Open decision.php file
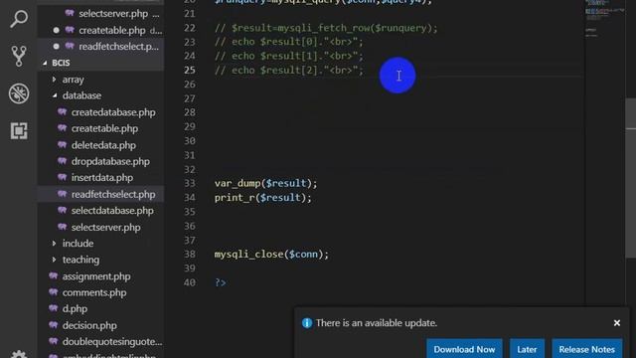This screenshot has width=636, height=358. [89, 325]
